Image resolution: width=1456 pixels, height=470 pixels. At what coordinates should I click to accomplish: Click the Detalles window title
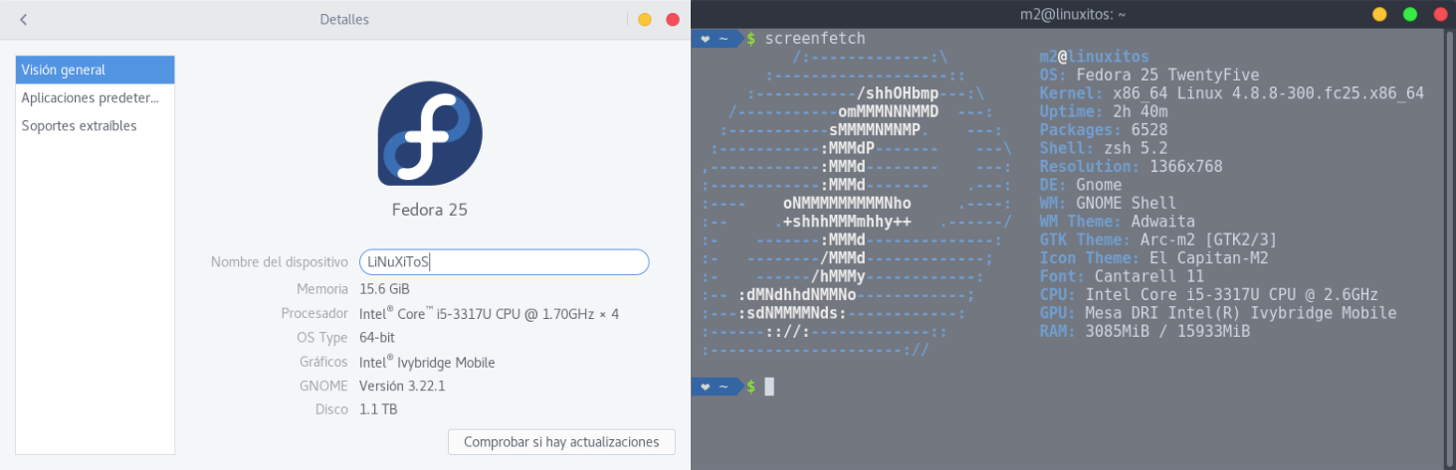(344, 19)
